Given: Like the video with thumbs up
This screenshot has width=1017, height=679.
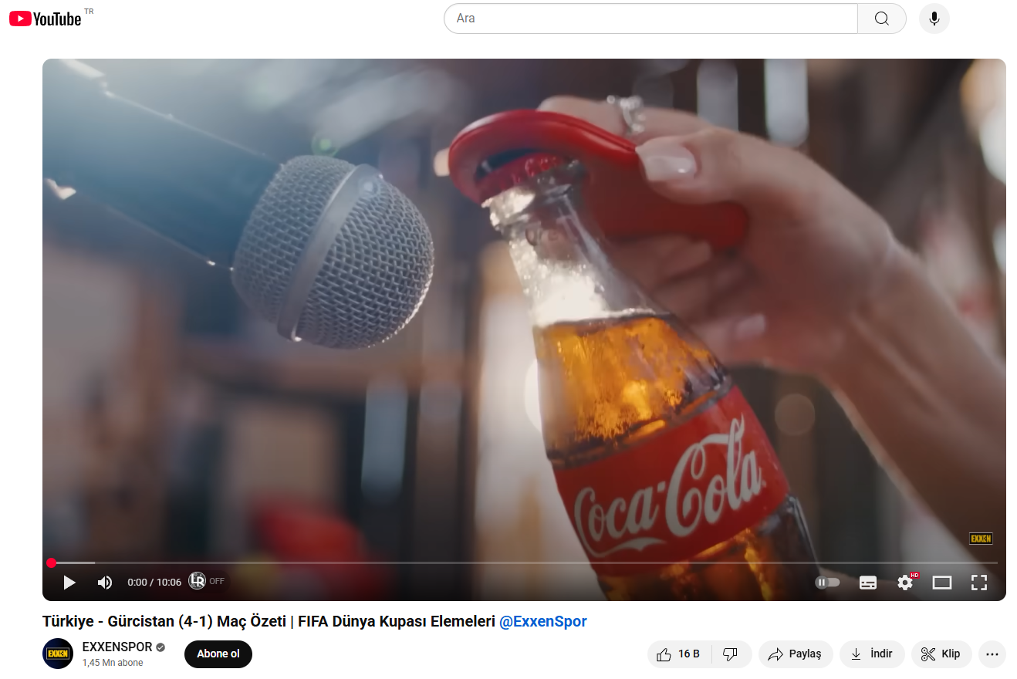Looking at the screenshot, I should [678, 654].
